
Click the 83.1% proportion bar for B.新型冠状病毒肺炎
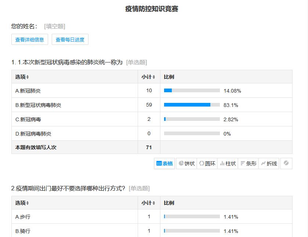(190, 105)
